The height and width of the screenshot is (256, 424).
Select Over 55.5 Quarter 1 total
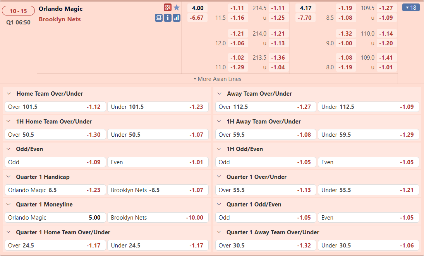266,190
